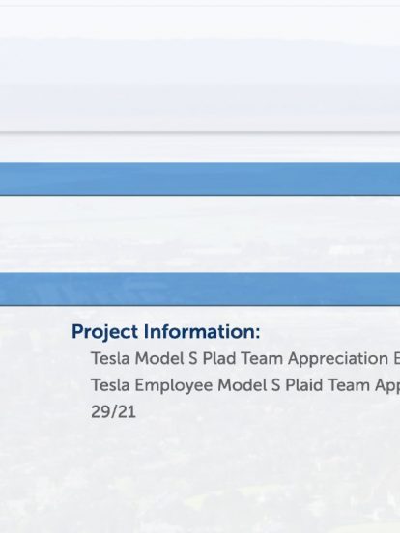Click the word Plaid in the second line

point(303,385)
